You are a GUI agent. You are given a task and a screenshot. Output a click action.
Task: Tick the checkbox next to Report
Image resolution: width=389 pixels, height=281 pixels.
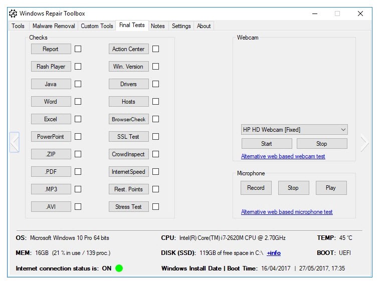tap(78, 49)
